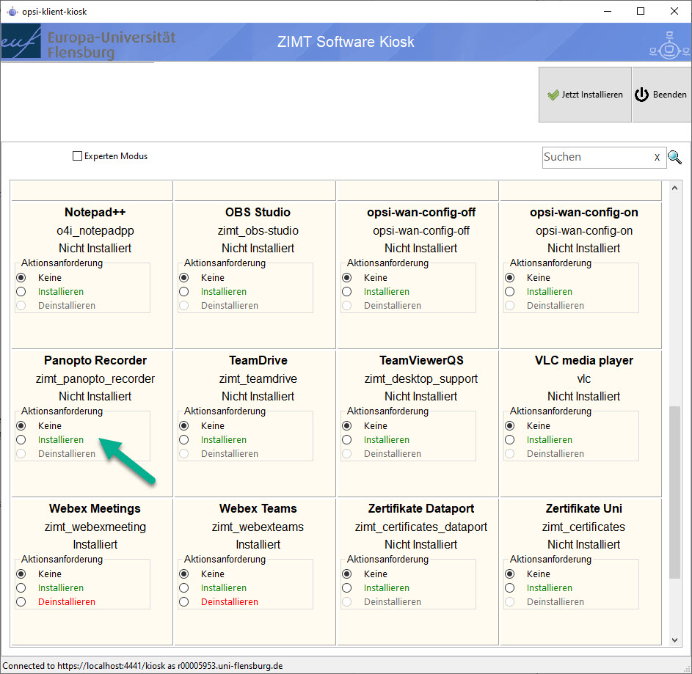Click the Europa-Universität Flensburg logo

click(x=88, y=43)
